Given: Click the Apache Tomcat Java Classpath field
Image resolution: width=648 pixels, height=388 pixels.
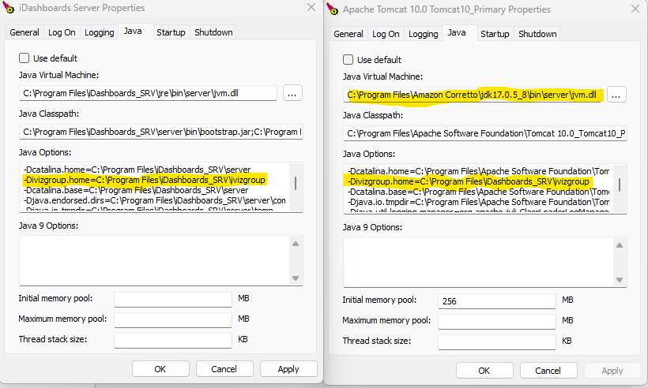Looking at the screenshot, I should pos(485,133).
